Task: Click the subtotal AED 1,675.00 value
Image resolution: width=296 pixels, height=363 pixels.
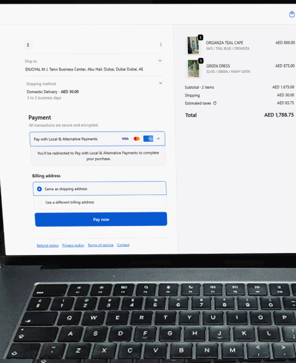Action: (x=283, y=87)
